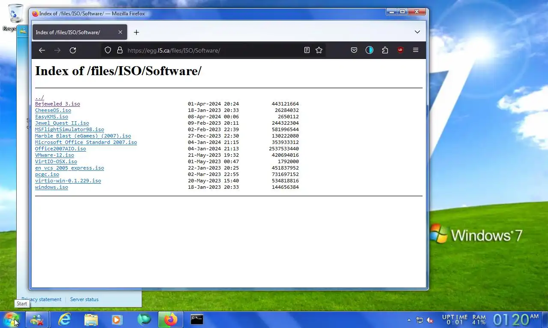548x328 pixels.
Task: Select the date 18-Jan-2023 20:33 for CheeseOS.iso
Action: (x=213, y=110)
